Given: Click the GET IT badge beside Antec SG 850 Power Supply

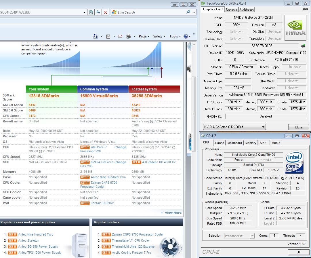Looking at the screenshot, I should 12,246.
